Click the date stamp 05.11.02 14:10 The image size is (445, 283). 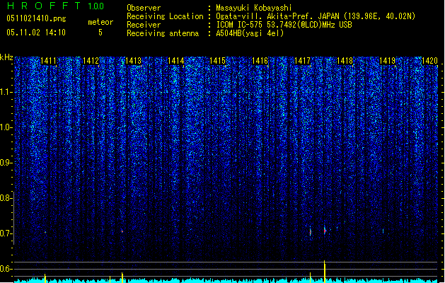point(36,33)
